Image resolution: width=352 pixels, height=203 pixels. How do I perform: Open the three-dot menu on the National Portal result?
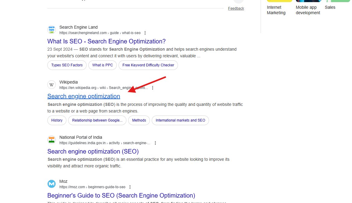[x=155, y=143]
